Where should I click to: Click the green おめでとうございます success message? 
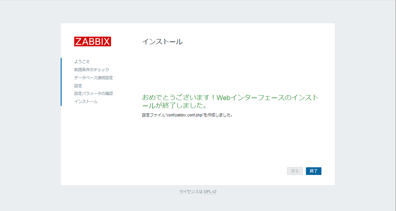point(230,101)
